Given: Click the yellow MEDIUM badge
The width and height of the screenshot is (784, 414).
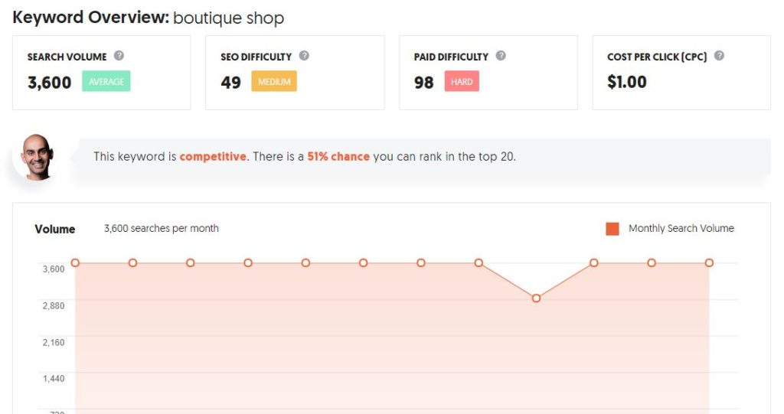Looking at the screenshot, I should pyautogui.click(x=274, y=82).
